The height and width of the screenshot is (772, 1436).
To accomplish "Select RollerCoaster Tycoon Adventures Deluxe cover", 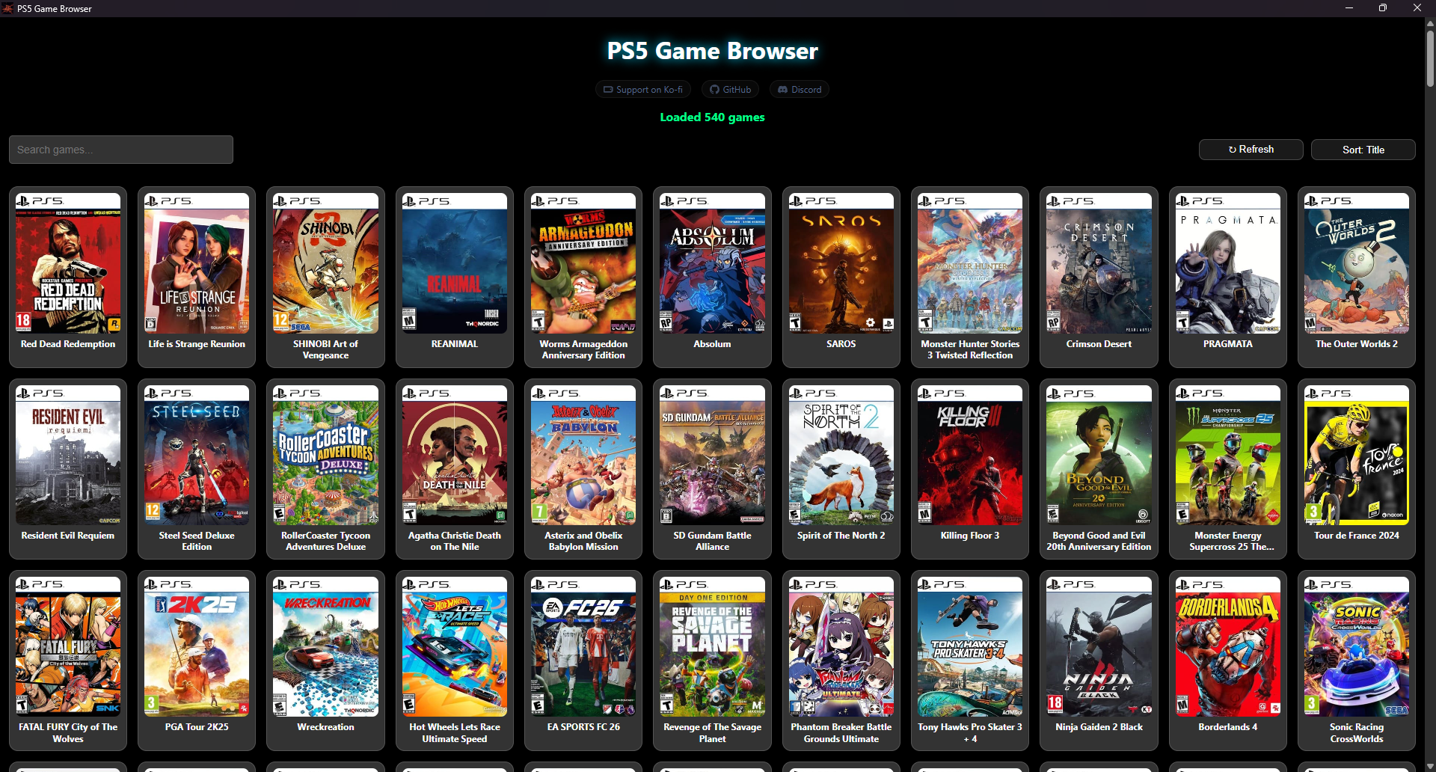I will click(325, 455).
